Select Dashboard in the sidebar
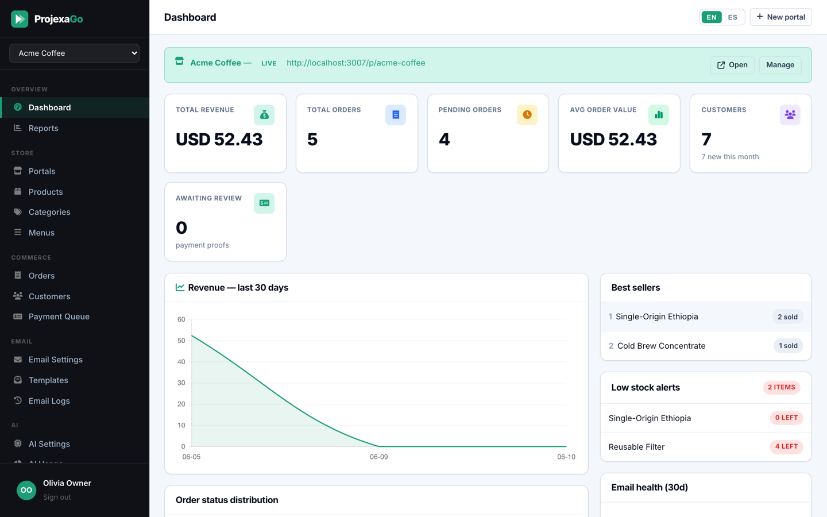The width and height of the screenshot is (827, 517). tap(75, 107)
